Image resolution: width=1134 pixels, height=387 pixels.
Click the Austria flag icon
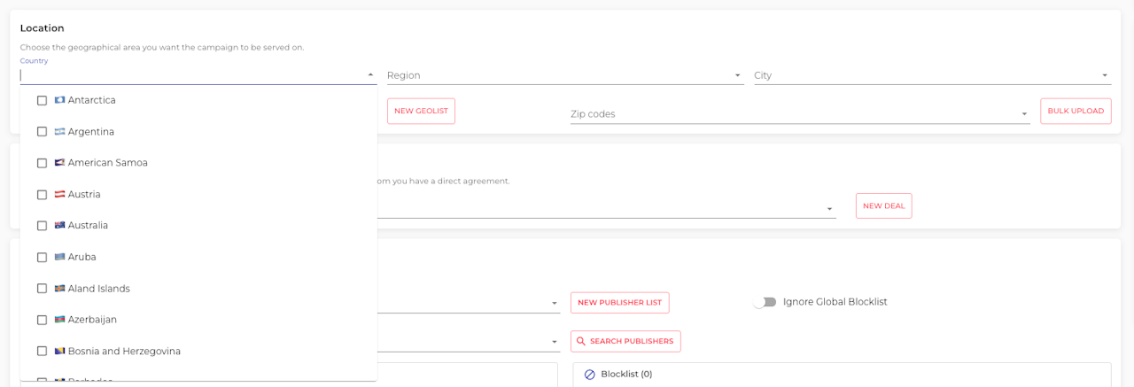[x=59, y=194]
